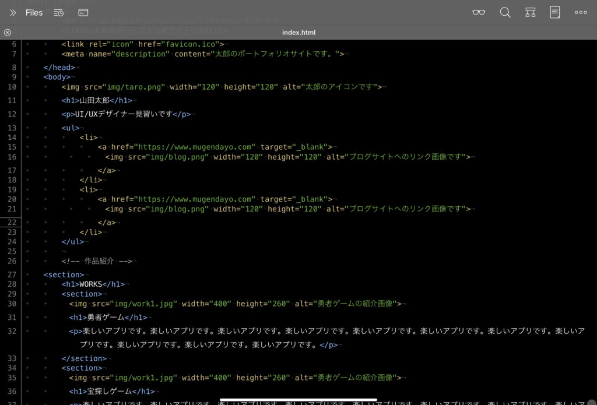Screen dimensions: 597x405
Task: Place cursor on the WORKS heading text
Action: [91, 284]
